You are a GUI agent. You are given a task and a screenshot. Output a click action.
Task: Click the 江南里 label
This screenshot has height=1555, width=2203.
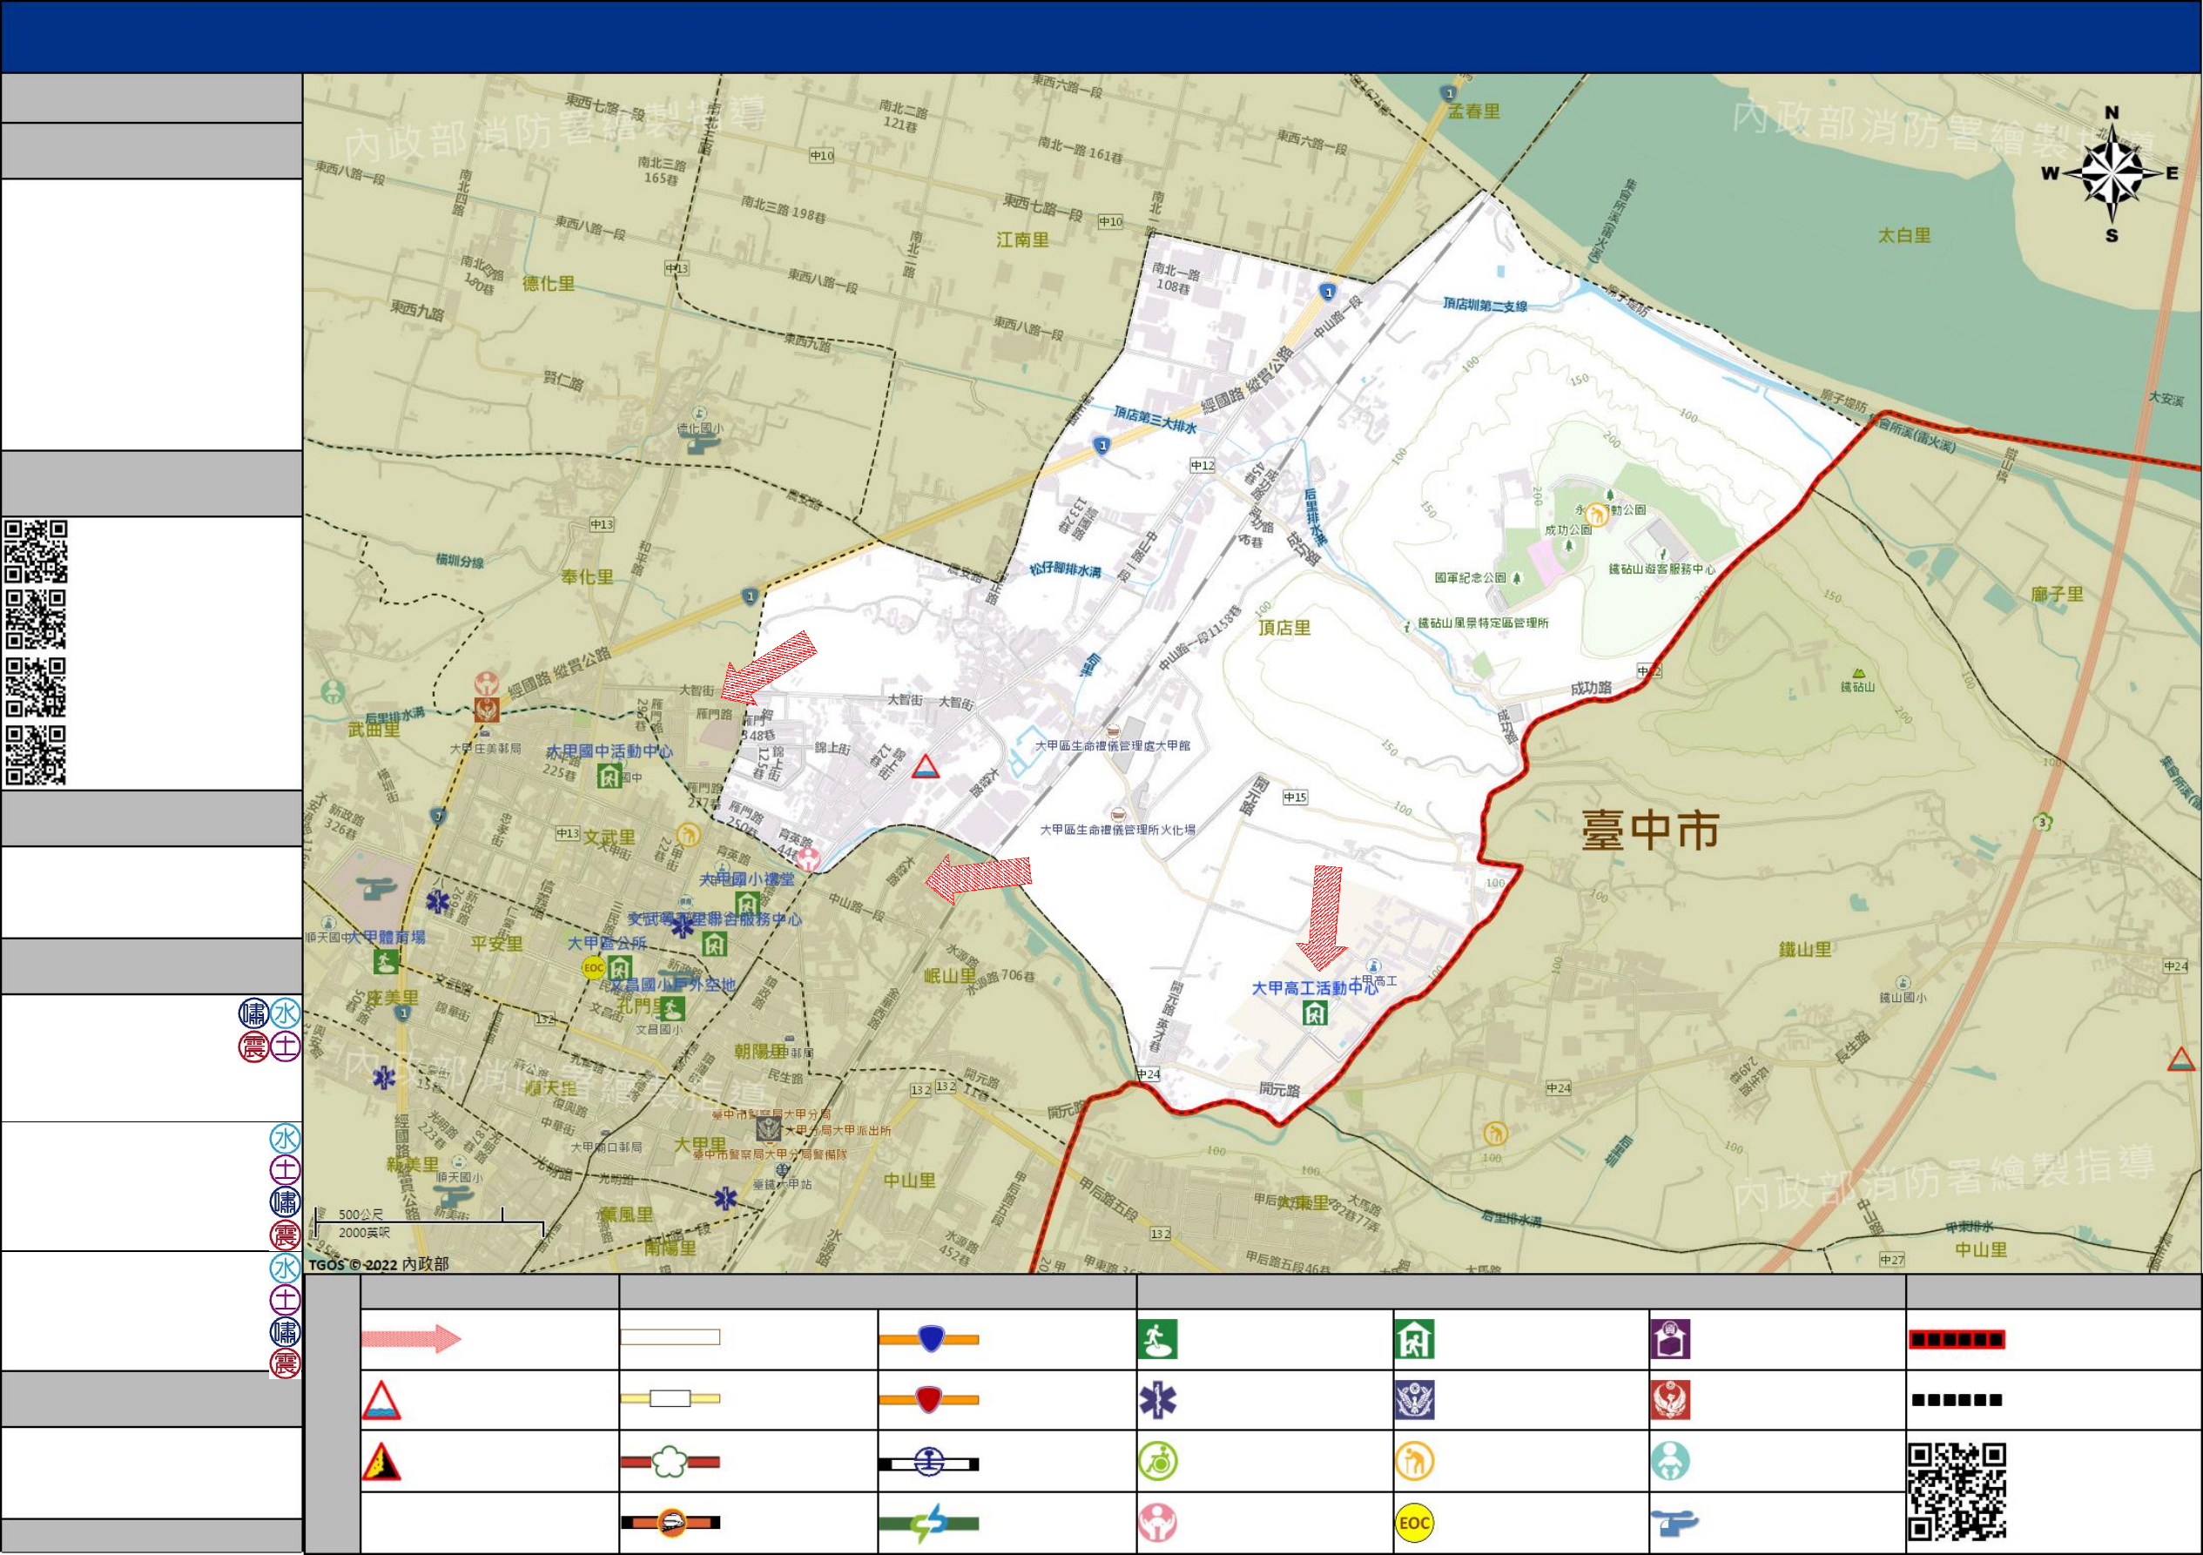(x=1022, y=239)
